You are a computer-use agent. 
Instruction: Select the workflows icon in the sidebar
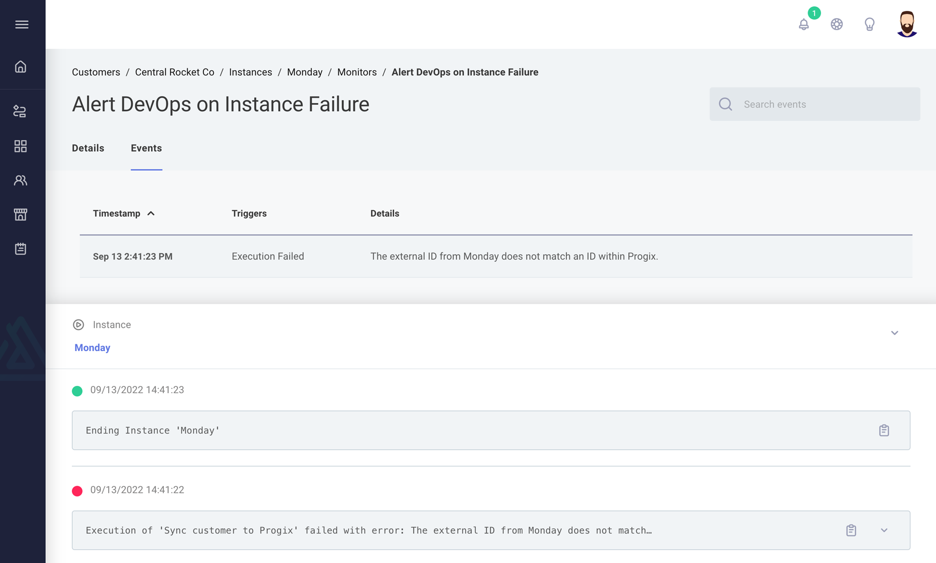[21, 111]
